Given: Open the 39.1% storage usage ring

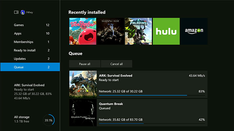Looking at the screenshot, I should coord(49,120).
